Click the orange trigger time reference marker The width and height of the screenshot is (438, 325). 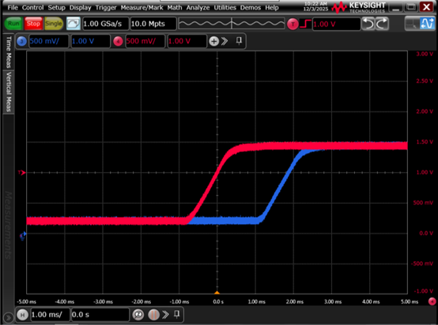click(217, 293)
